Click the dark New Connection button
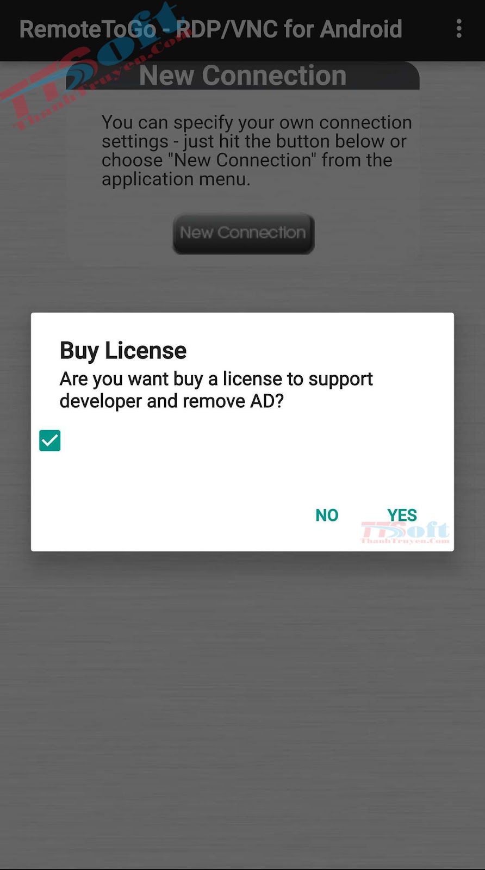 click(244, 233)
